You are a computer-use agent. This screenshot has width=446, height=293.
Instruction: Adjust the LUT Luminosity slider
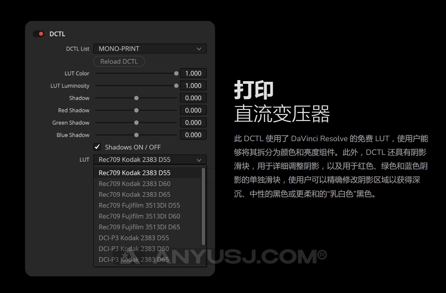tap(136, 86)
